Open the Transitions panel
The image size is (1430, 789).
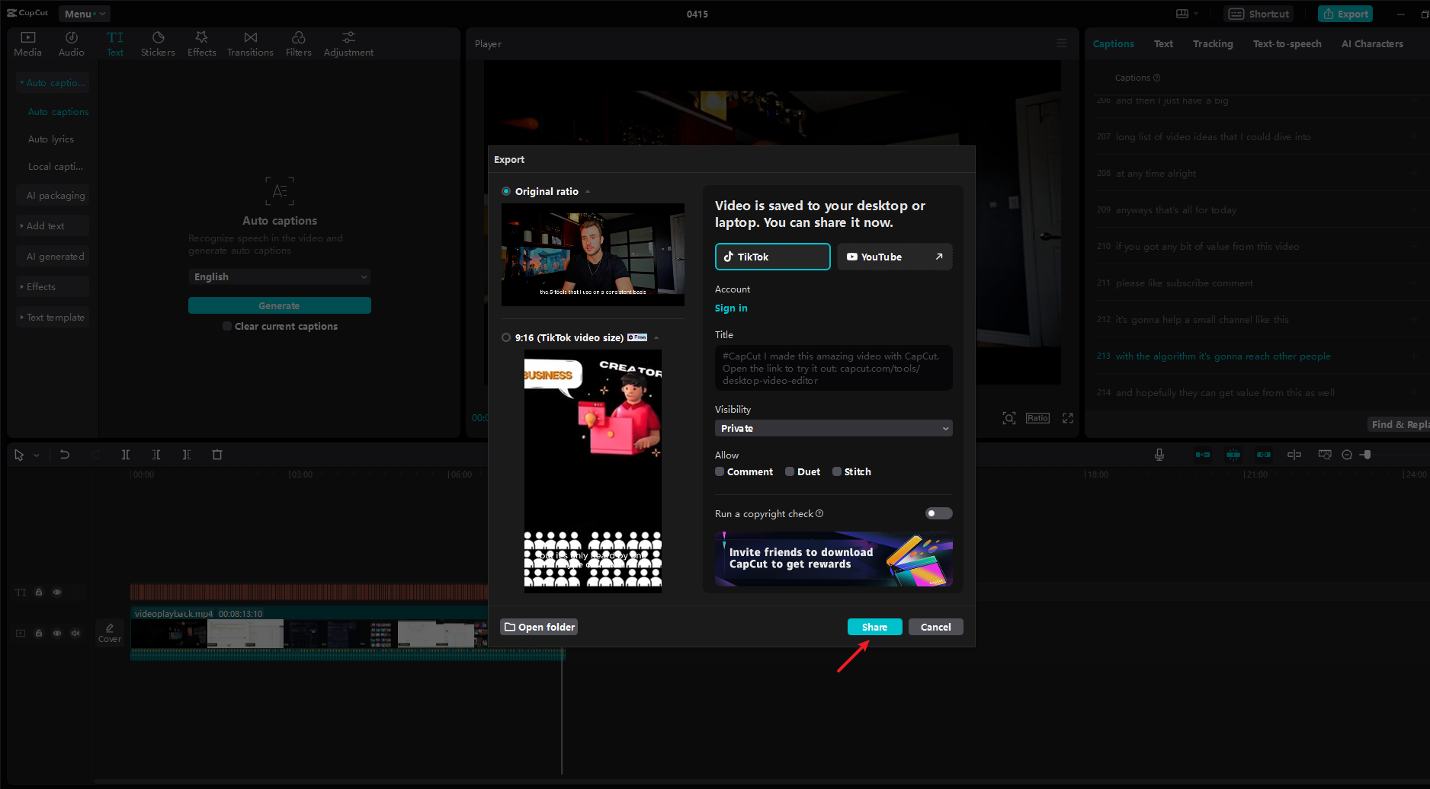(250, 44)
